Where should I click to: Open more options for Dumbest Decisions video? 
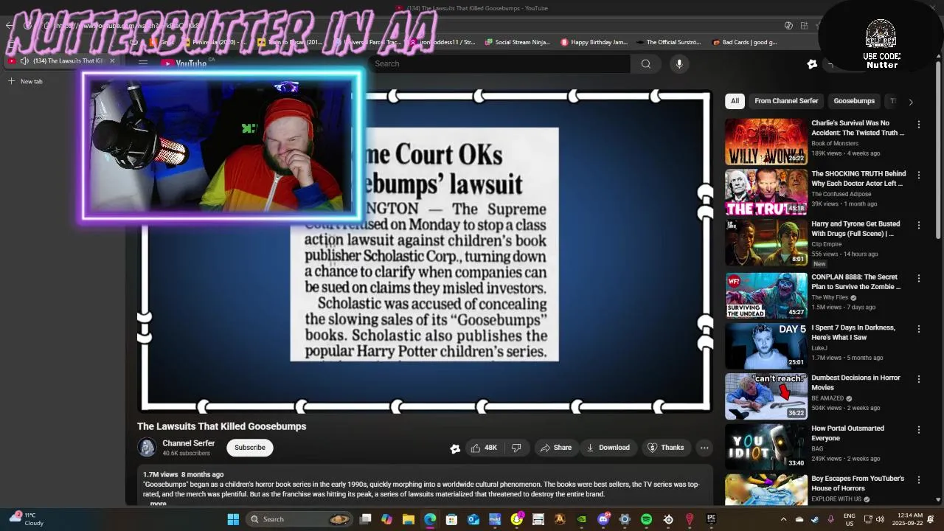(x=919, y=379)
